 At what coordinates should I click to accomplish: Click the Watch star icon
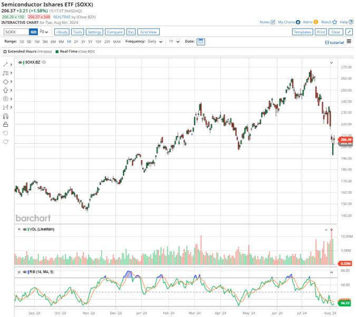click(x=335, y=22)
